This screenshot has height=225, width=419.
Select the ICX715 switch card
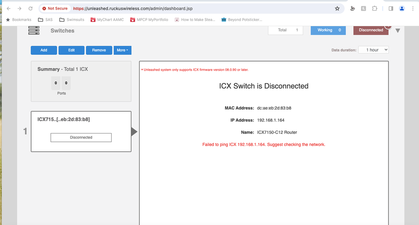click(x=81, y=131)
